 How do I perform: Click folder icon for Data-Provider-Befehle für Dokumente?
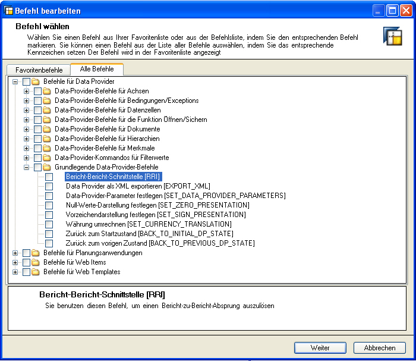47,129
